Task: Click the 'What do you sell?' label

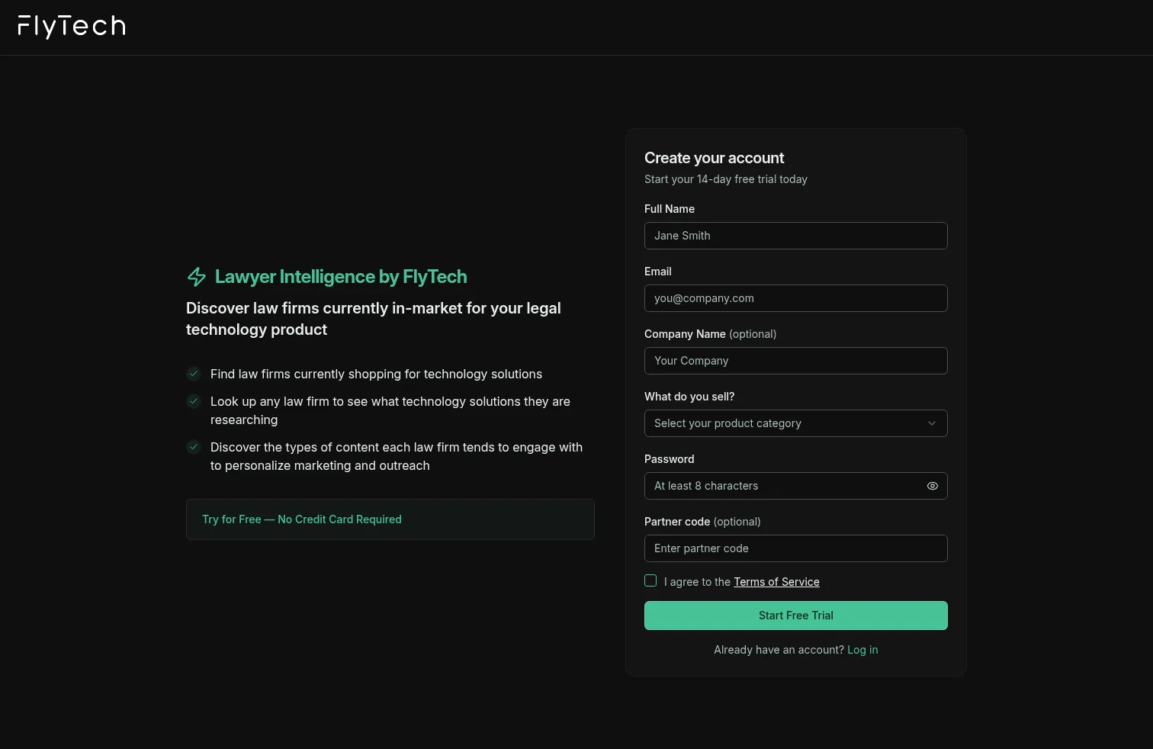Action: point(689,397)
